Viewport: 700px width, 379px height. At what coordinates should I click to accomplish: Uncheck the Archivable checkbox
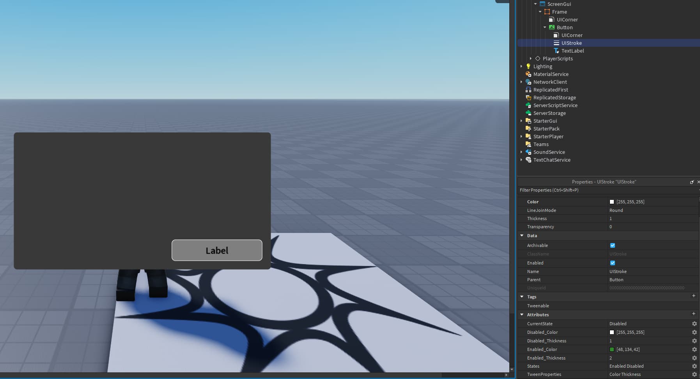click(x=613, y=245)
